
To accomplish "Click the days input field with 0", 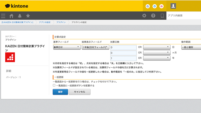I will click(x=123, y=47).
